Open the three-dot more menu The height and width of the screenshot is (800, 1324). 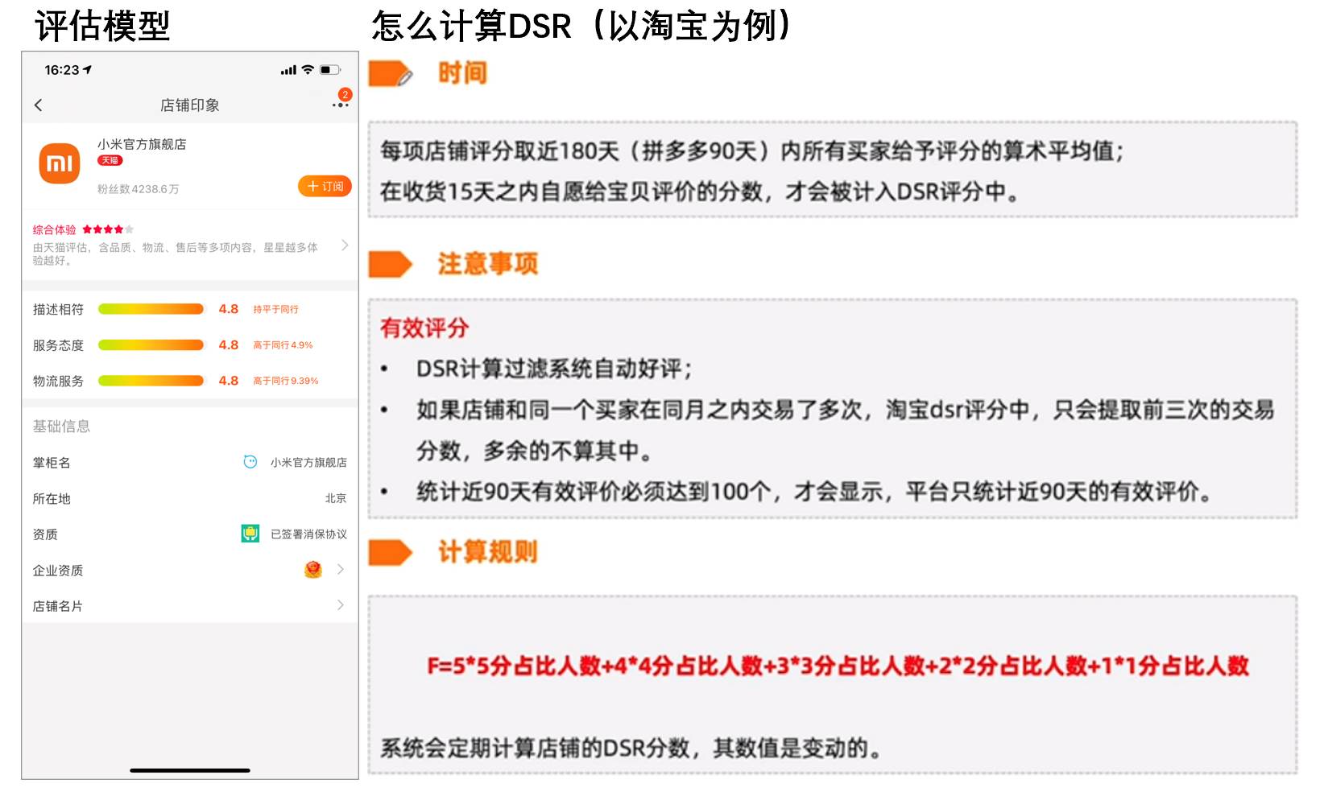click(x=340, y=105)
